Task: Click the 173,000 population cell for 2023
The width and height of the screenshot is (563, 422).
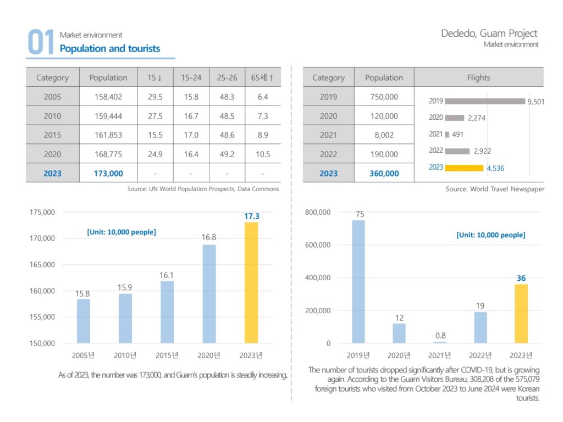Action: 108,173
